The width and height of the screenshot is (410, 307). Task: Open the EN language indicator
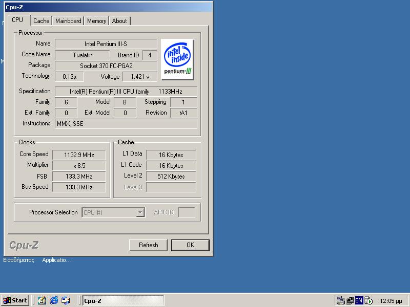click(x=359, y=300)
